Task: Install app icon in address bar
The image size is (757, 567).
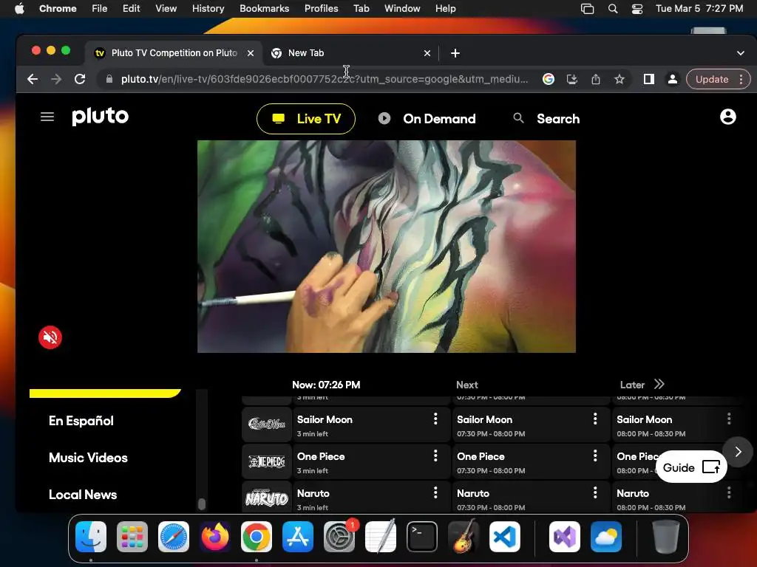Action: (572, 79)
